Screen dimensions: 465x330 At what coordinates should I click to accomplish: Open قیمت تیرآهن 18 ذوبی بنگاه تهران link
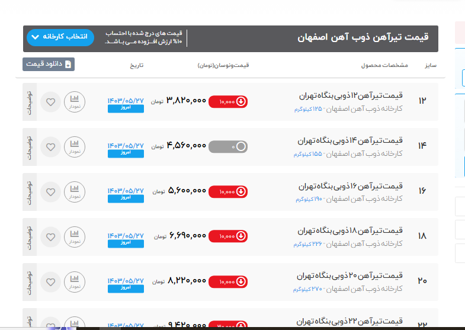tap(350, 230)
